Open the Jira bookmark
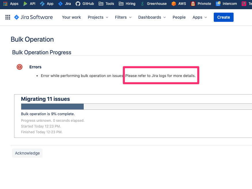The height and width of the screenshot is (189, 252). [64, 3]
